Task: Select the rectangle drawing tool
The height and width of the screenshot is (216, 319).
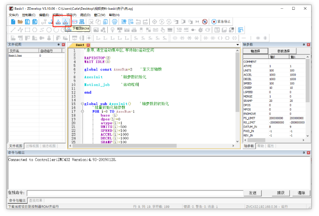Action: coord(27,30)
